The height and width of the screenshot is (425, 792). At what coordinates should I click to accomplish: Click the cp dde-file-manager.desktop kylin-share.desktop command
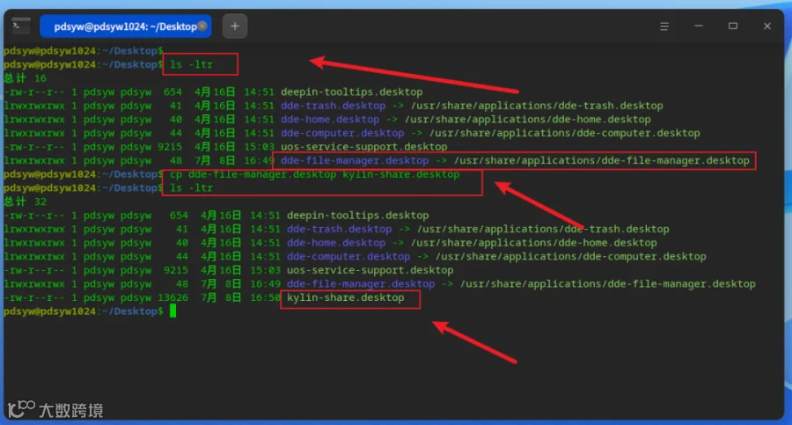315,174
